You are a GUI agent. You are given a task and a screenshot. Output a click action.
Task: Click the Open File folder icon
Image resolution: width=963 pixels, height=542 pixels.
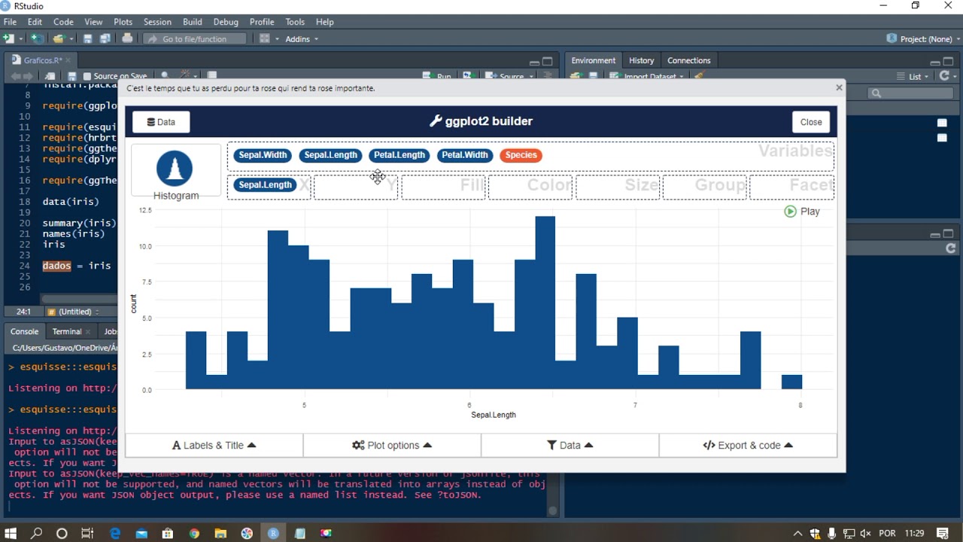click(59, 38)
